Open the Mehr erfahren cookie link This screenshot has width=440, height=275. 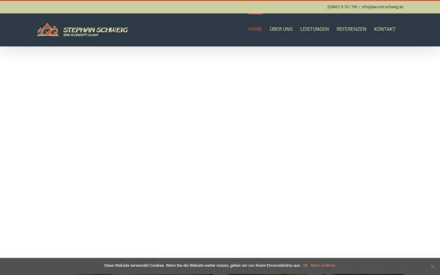pyautogui.click(x=323, y=265)
